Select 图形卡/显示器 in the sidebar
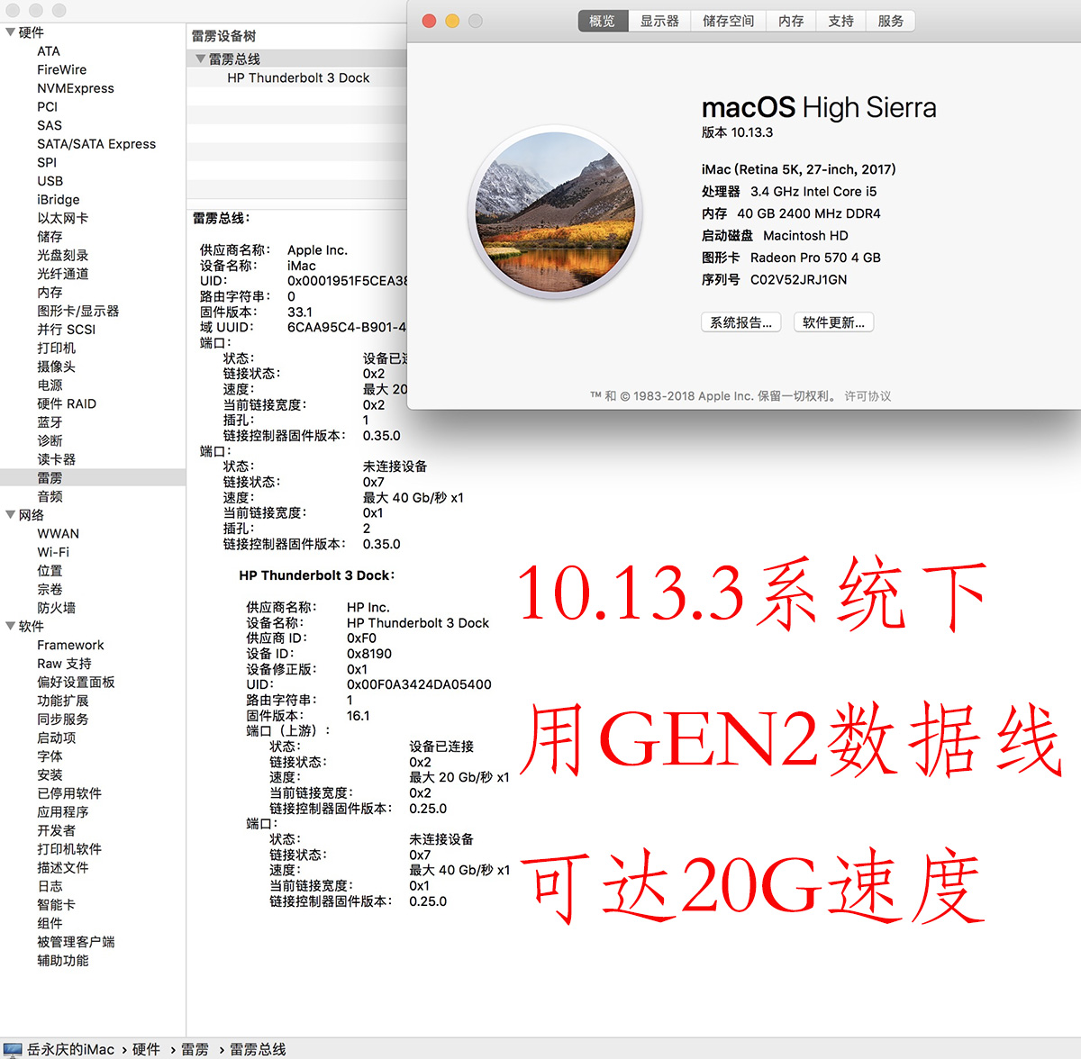This screenshot has width=1081, height=1059. (77, 311)
